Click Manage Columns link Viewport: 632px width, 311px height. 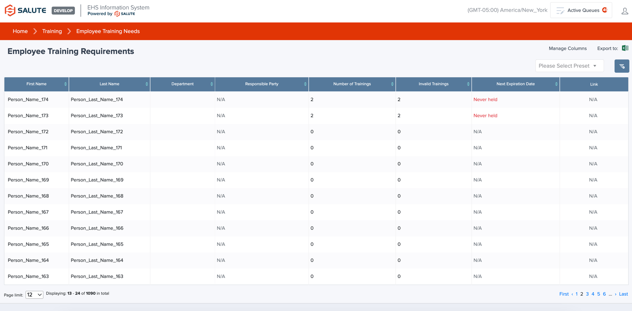coord(567,48)
